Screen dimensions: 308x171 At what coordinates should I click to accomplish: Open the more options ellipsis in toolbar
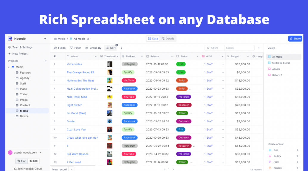(259, 48)
